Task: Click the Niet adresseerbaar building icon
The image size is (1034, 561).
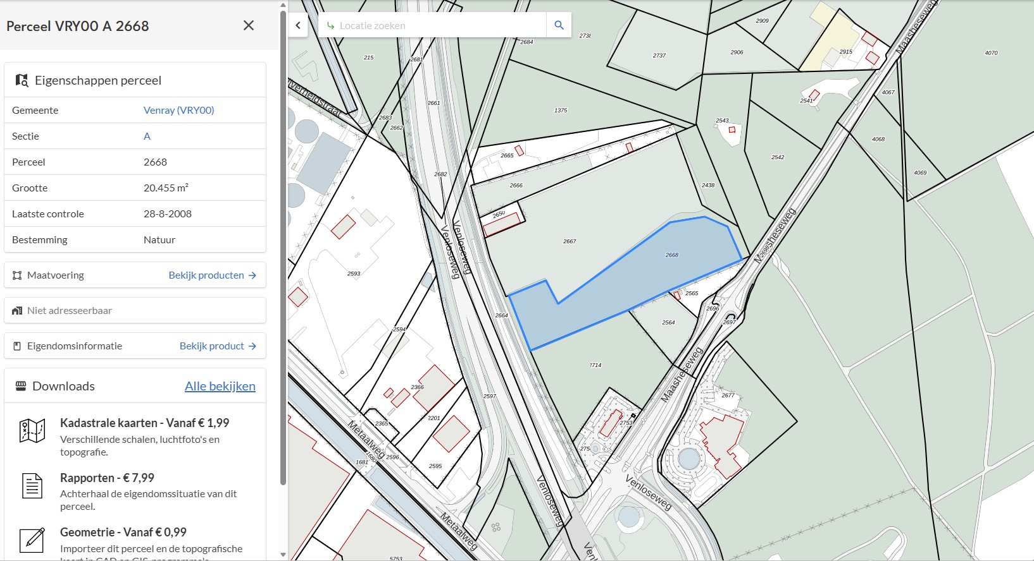Action: click(x=17, y=311)
